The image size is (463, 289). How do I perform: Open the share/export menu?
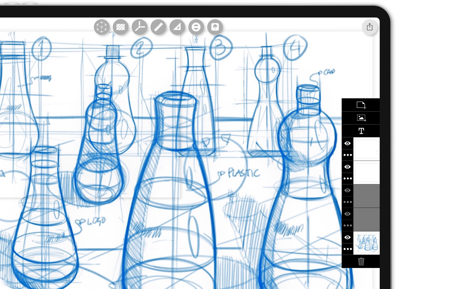pos(370,27)
